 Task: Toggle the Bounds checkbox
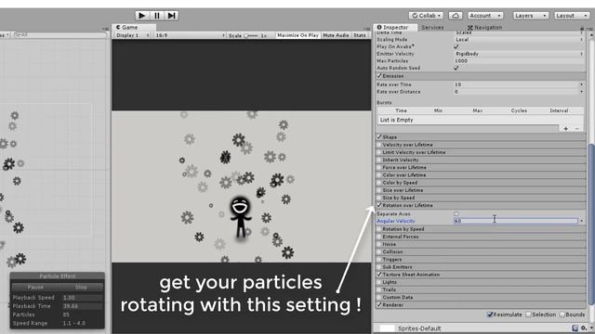(x=562, y=315)
